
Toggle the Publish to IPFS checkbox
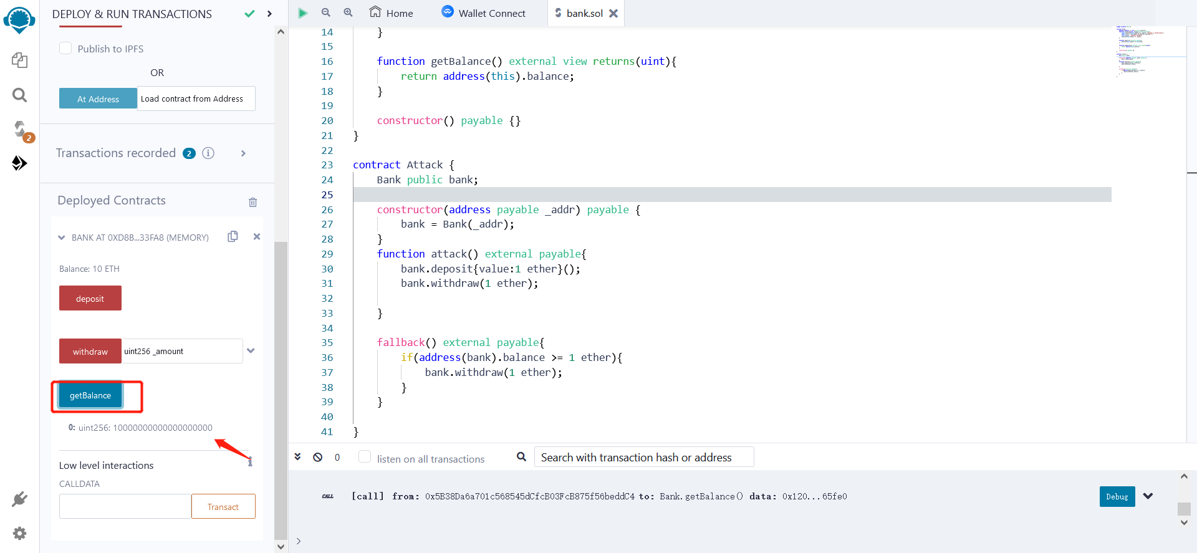point(65,48)
